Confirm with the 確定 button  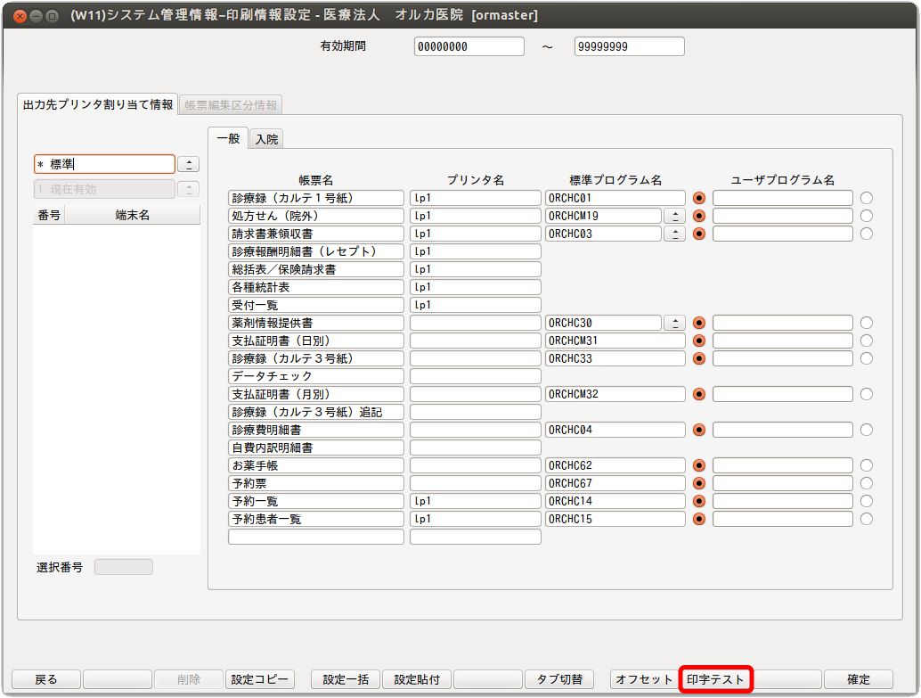(858, 679)
